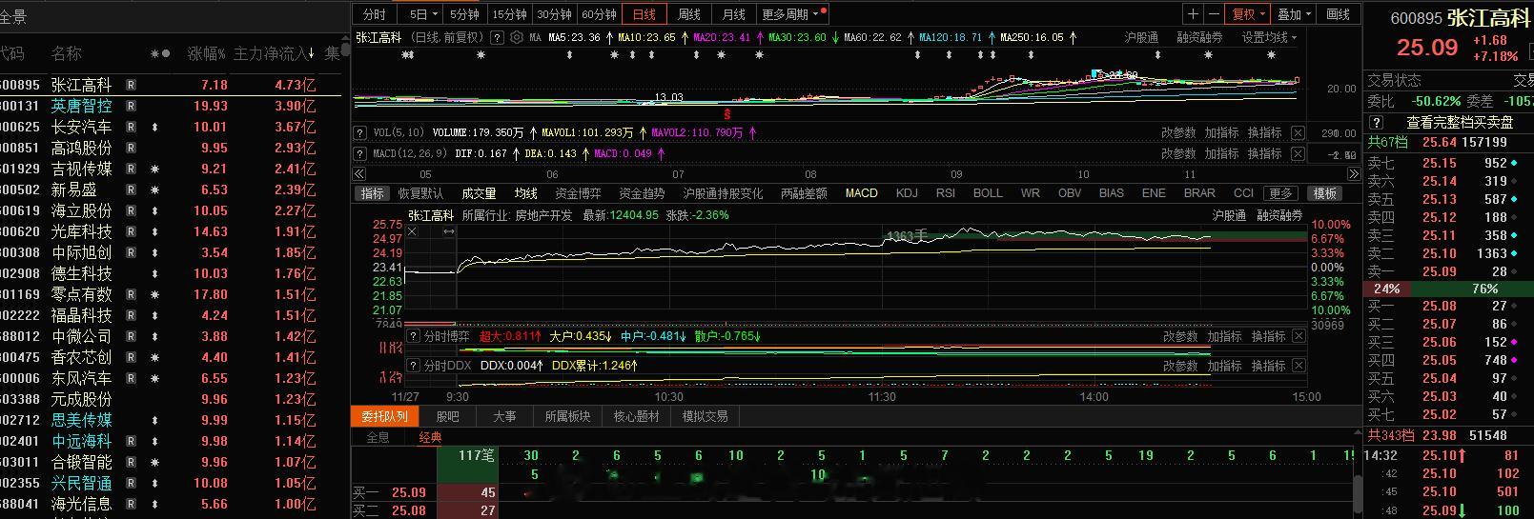Click the help icon for 分时DDX

coord(414,366)
